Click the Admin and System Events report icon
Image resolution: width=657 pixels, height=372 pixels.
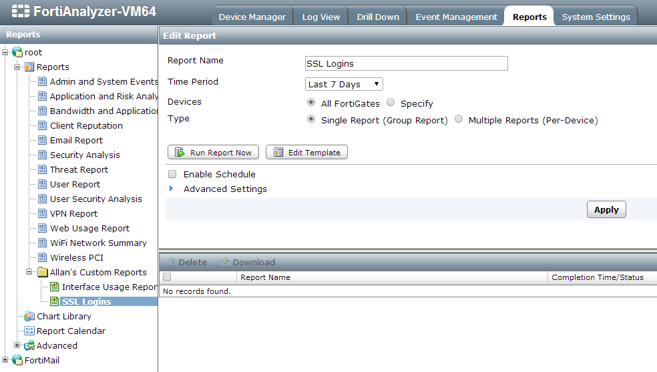42,81
